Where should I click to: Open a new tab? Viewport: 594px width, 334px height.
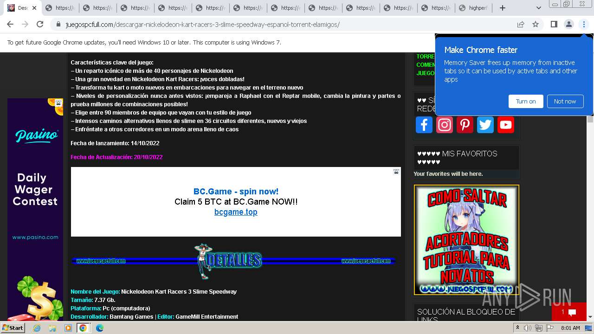(x=502, y=8)
